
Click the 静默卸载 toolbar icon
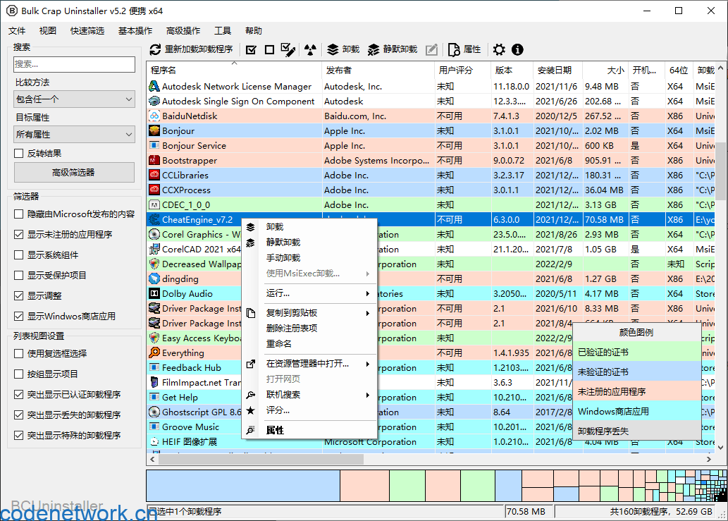pos(374,49)
